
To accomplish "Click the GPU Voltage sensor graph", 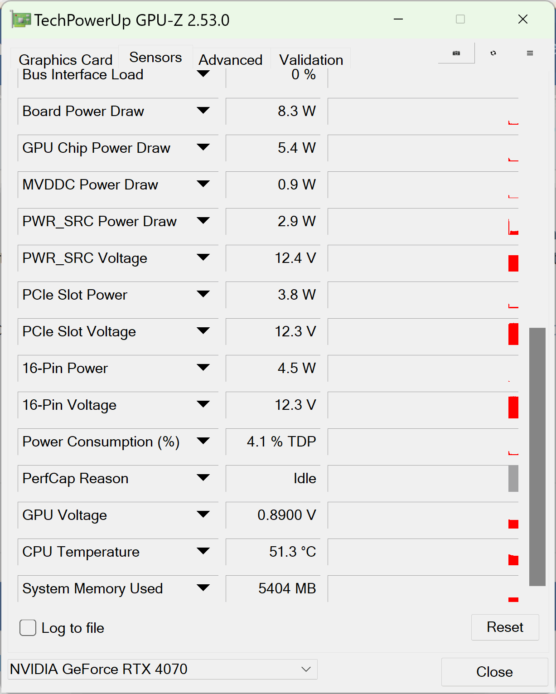I will (x=423, y=515).
